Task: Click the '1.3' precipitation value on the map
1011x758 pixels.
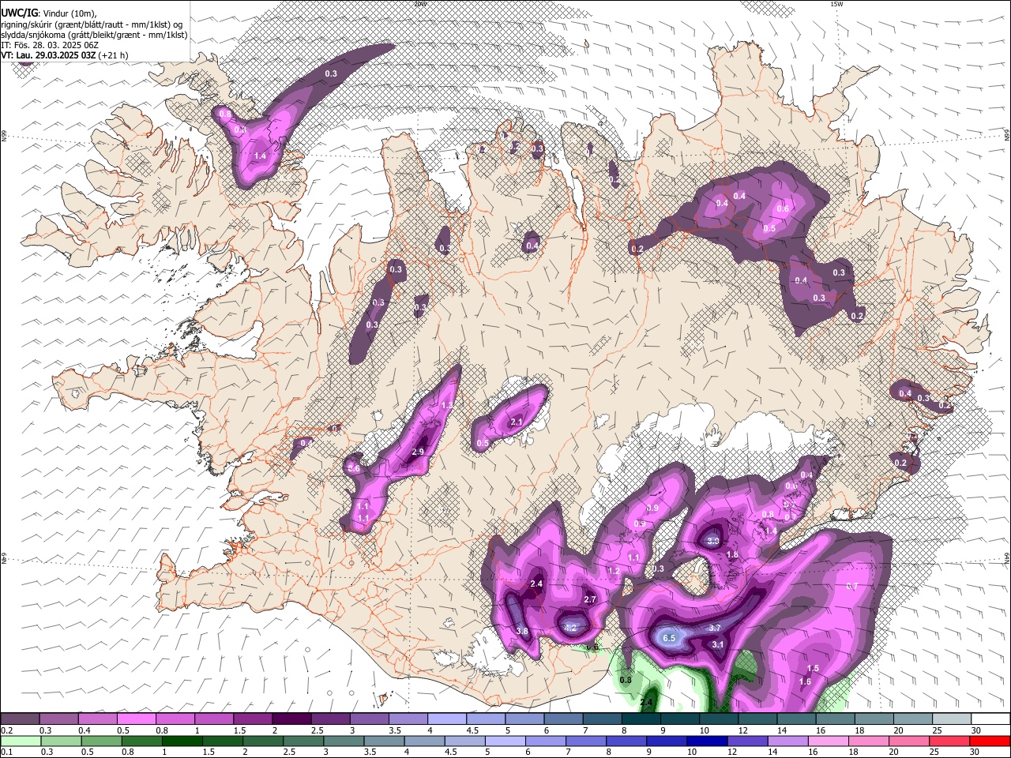Action: click(446, 406)
